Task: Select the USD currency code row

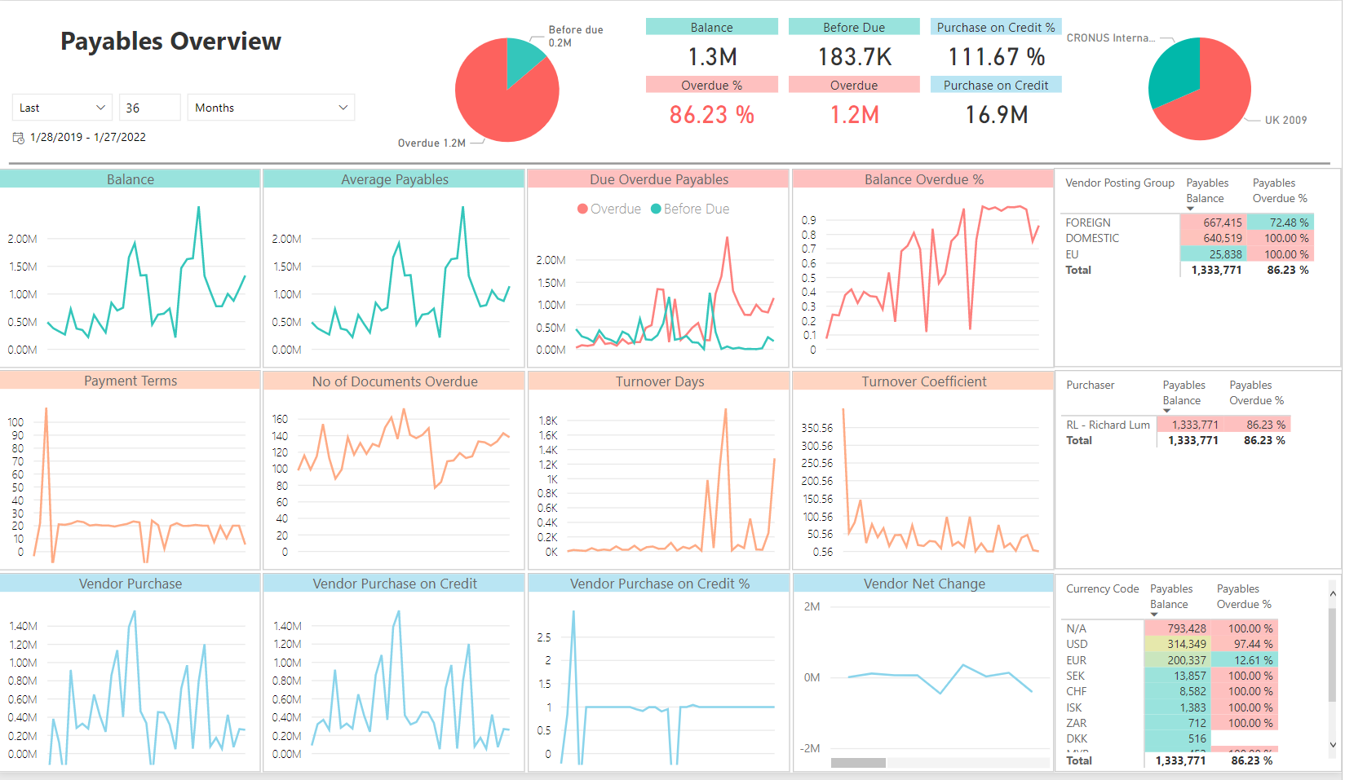Action: tap(1077, 644)
